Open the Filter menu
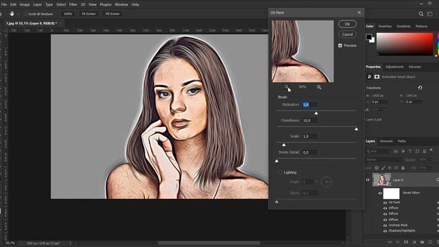The image size is (439, 247). pos(73,5)
